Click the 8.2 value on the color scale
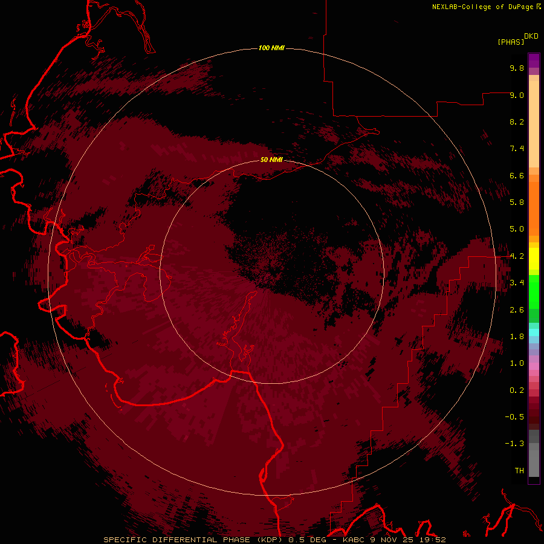 click(x=517, y=121)
